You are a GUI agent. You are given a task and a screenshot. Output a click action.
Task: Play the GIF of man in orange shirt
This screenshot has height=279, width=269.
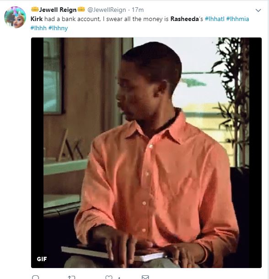point(146,153)
